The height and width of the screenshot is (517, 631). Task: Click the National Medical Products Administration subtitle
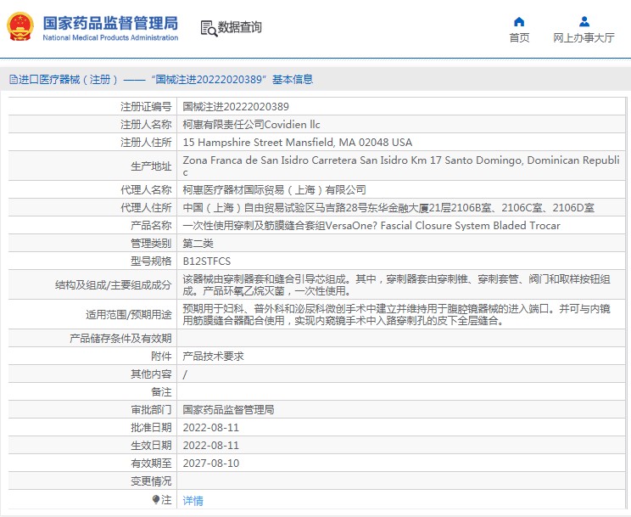(110, 38)
